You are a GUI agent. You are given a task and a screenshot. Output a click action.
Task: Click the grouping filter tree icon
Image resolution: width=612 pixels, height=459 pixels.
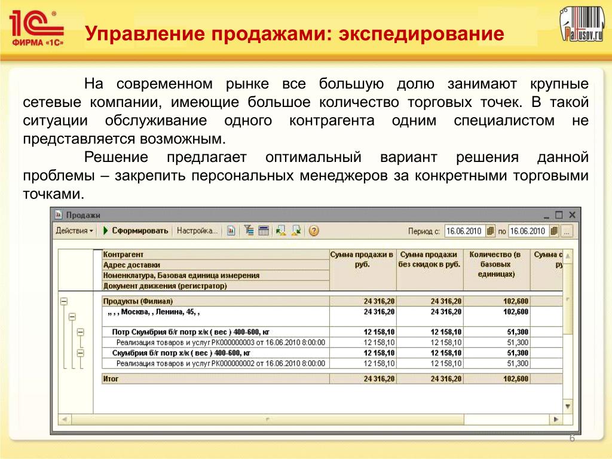[249, 231]
